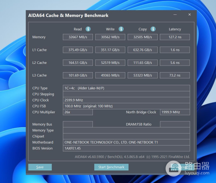Click the North Bridge Clock 1999.9 MHz field

[x=175, y=112]
